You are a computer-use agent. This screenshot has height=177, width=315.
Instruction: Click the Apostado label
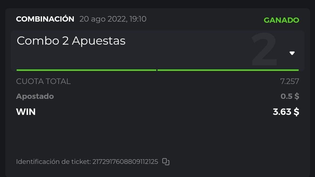(x=35, y=96)
